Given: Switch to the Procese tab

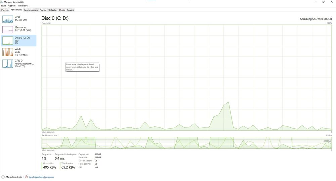Looking at the screenshot, I should click(5, 10).
